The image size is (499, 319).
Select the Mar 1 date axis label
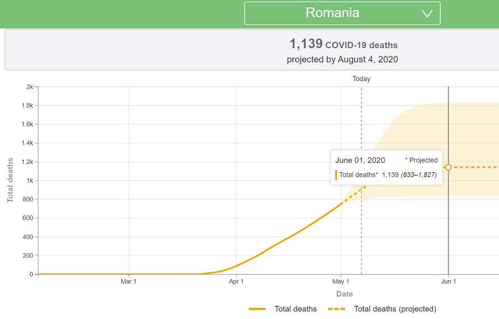(129, 282)
